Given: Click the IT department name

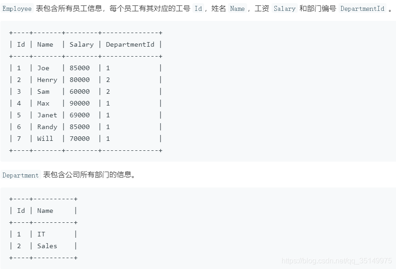Looking at the screenshot, I should point(41,234).
